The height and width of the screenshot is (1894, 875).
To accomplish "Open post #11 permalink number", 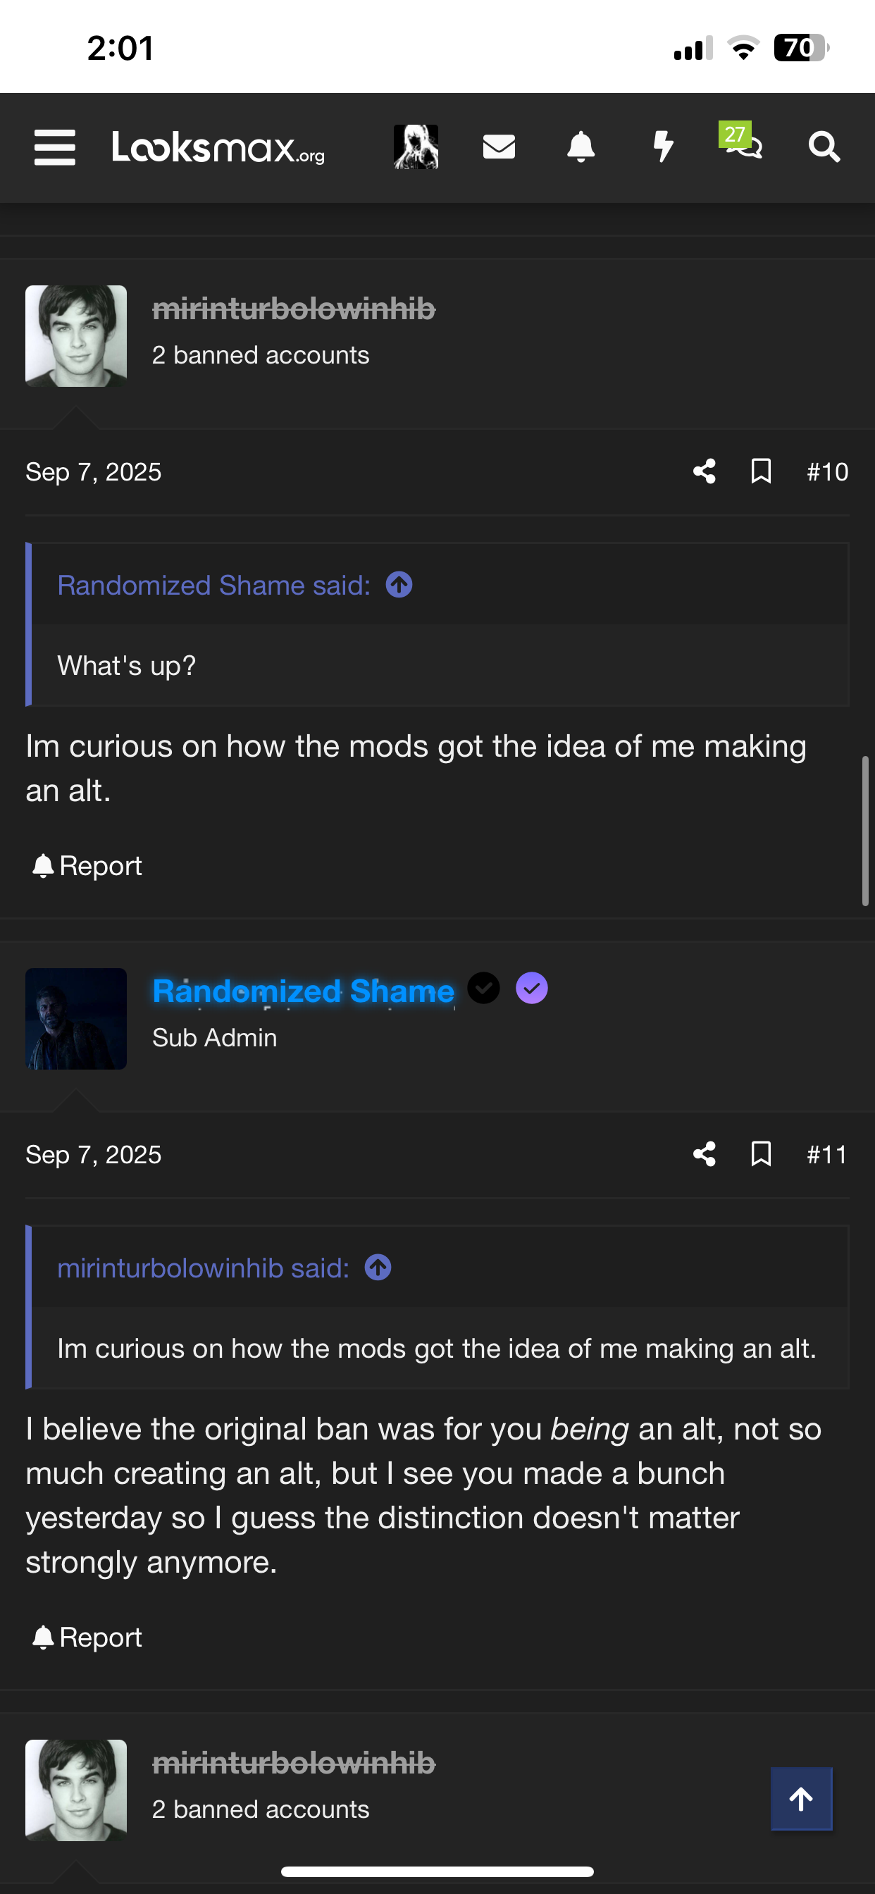I will pyautogui.click(x=827, y=1154).
